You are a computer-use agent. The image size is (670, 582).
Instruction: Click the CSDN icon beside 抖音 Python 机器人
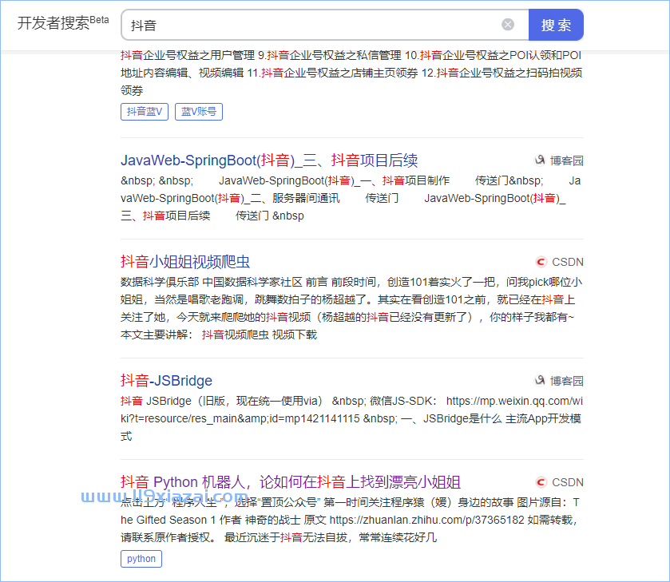click(x=541, y=482)
